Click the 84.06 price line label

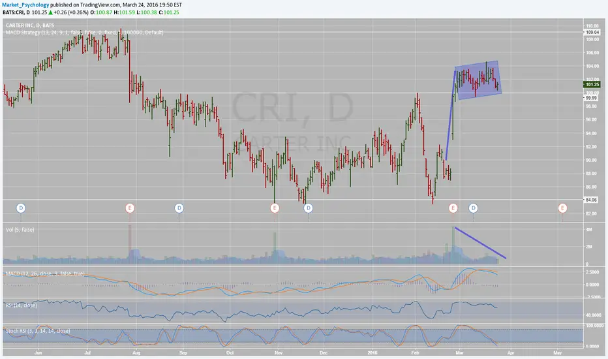tap(591, 200)
